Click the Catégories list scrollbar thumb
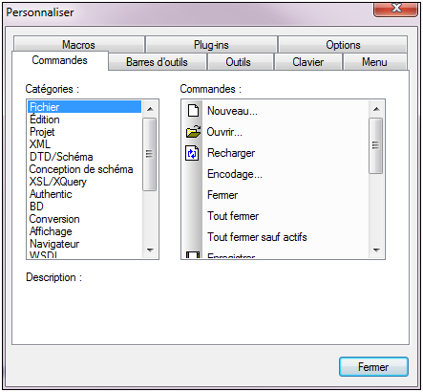The height and width of the screenshot is (392, 423). [x=149, y=154]
